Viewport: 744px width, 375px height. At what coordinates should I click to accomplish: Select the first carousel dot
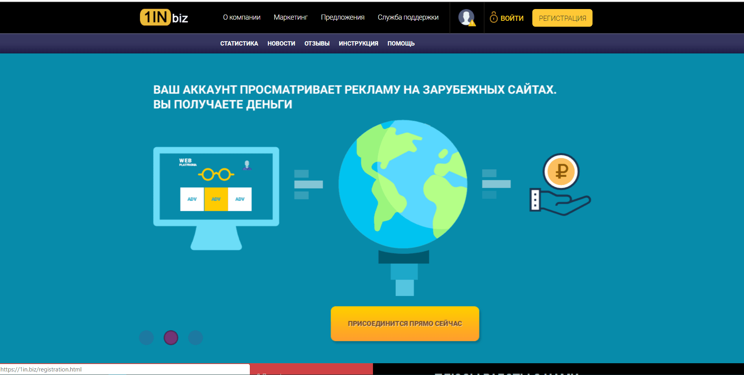coord(146,338)
